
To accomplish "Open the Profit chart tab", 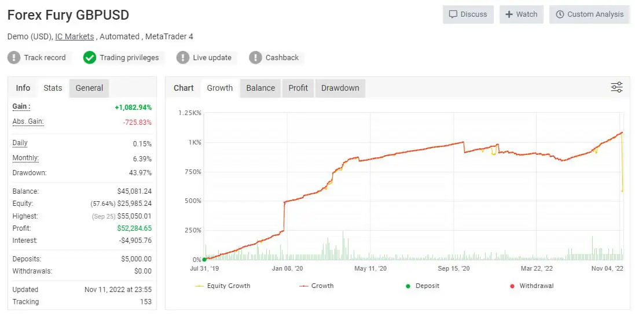I will 298,88.
